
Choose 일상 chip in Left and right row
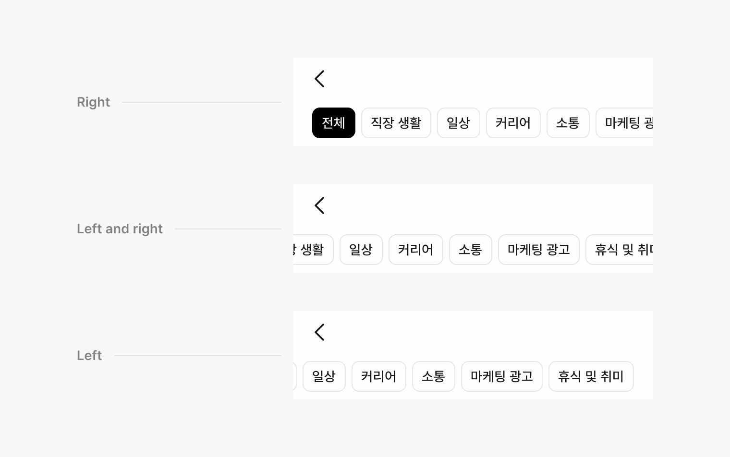(361, 250)
